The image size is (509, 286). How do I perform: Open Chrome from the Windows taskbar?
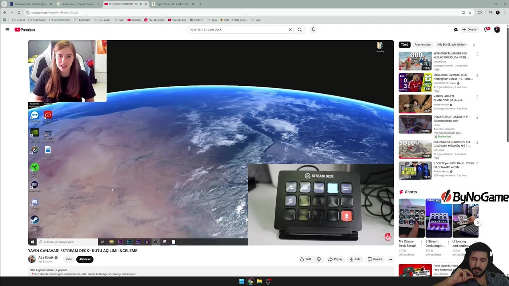point(251,281)
